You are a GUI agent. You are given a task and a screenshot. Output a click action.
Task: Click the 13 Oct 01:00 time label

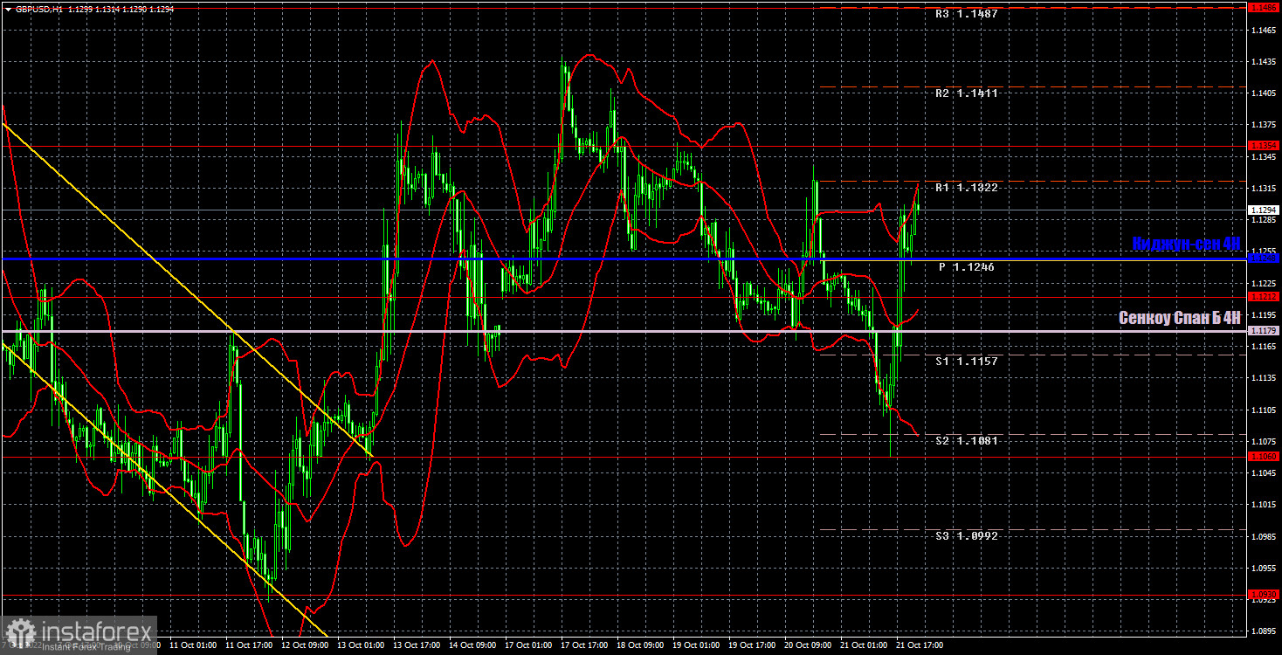pos(360,646)
